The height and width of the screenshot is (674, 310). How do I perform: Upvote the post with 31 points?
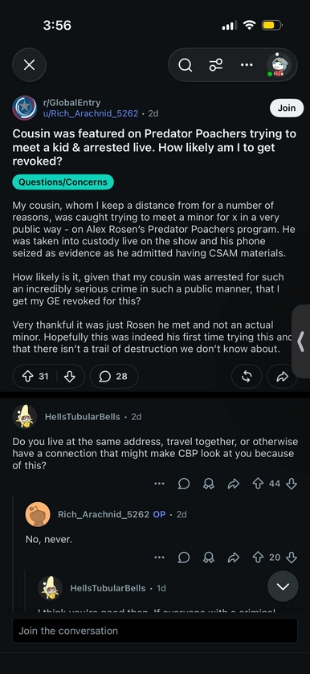pyautogui.click(x=28, y=377)
